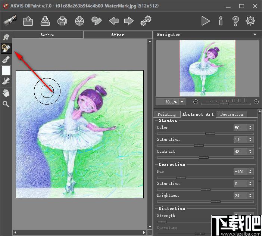Screen dimensions: 262x236
Task: Open batch processing speech-bubble pencil icon
Action: click(x=97, y=21)
